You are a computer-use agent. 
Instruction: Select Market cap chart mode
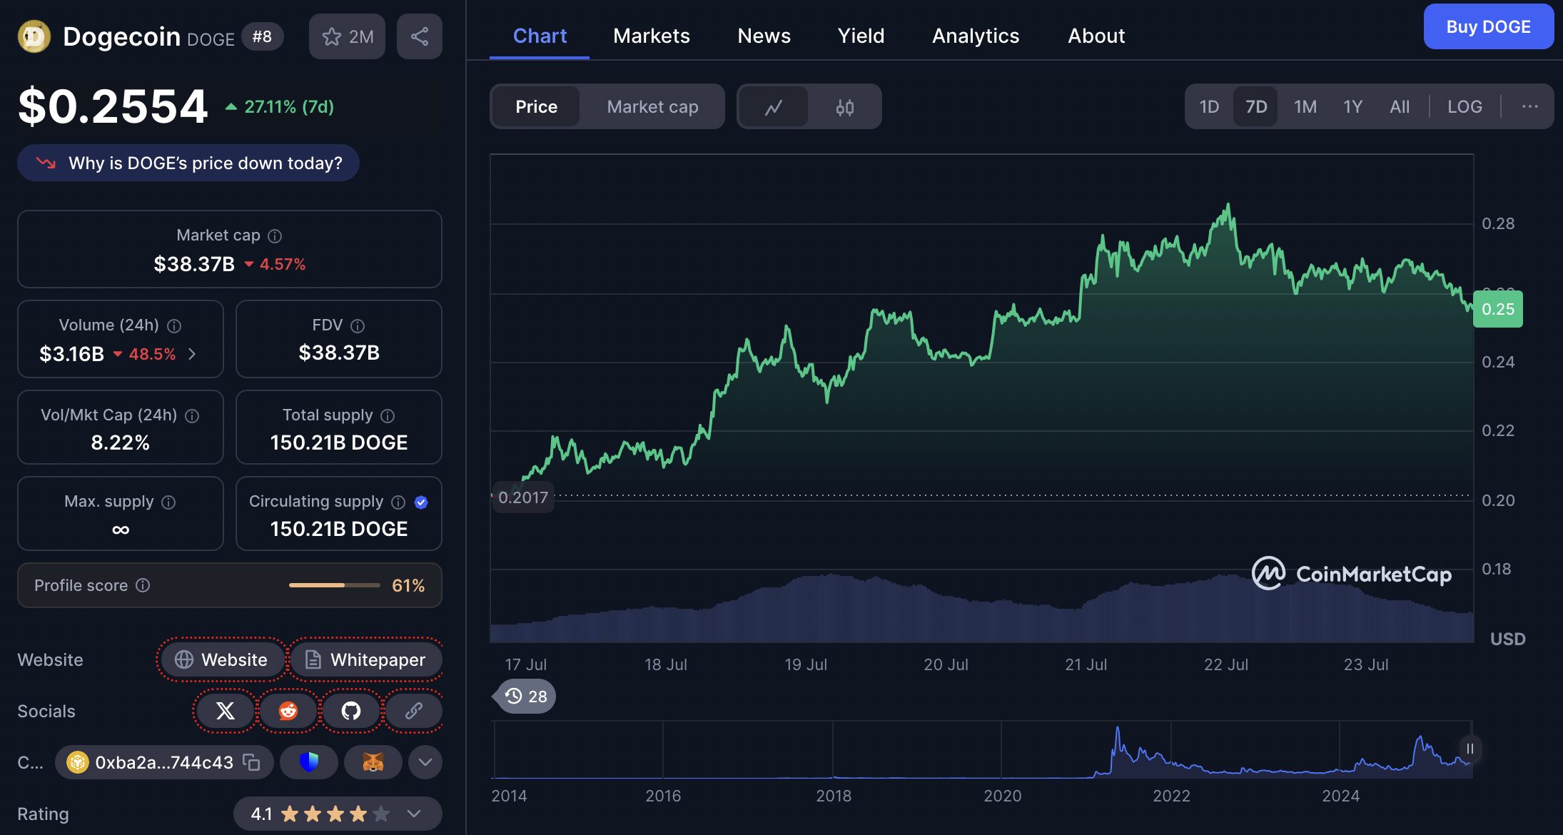(652, 106)
